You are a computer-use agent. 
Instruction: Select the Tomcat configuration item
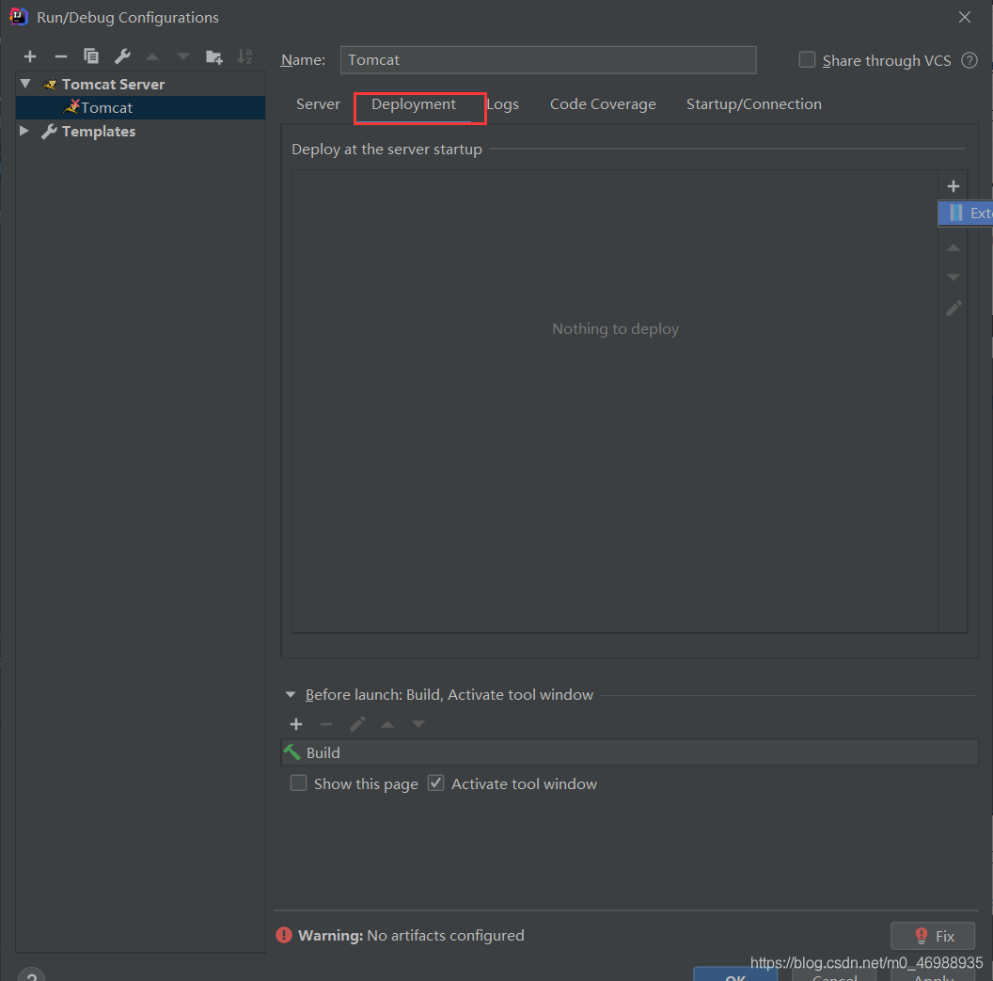coord(141,107)
